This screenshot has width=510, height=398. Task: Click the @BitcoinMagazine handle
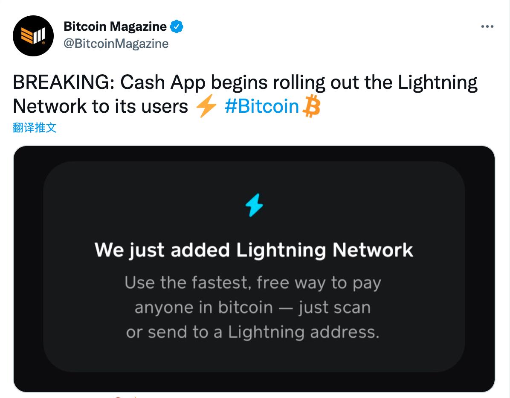116,43
